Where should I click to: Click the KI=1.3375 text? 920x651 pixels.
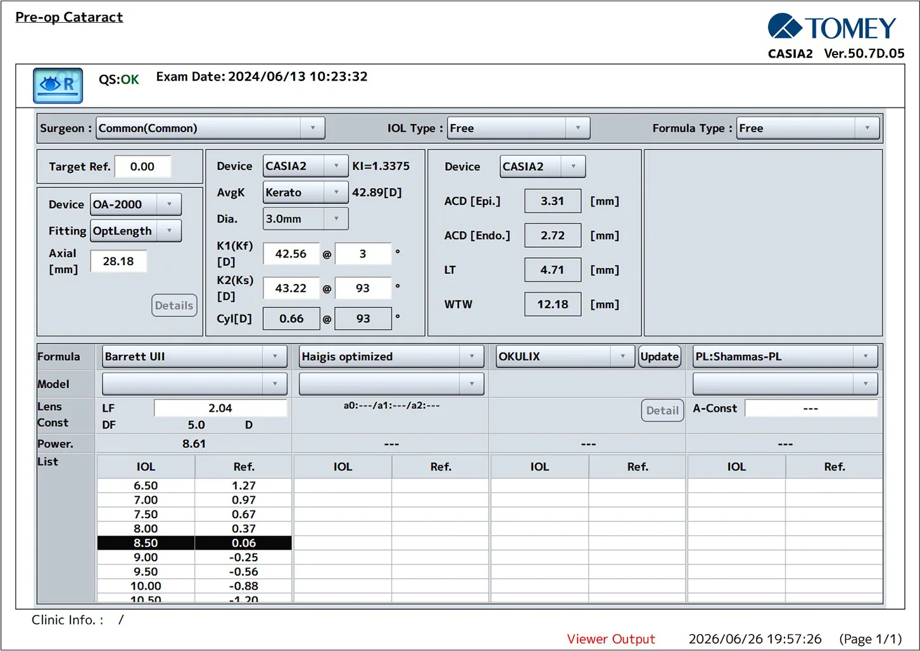tap(381, 166)
